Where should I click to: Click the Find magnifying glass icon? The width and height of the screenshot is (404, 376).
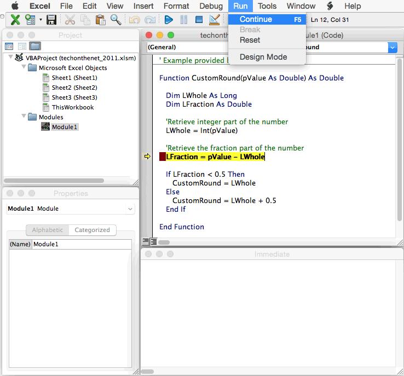pyautogui.click(x=116, y=20)
